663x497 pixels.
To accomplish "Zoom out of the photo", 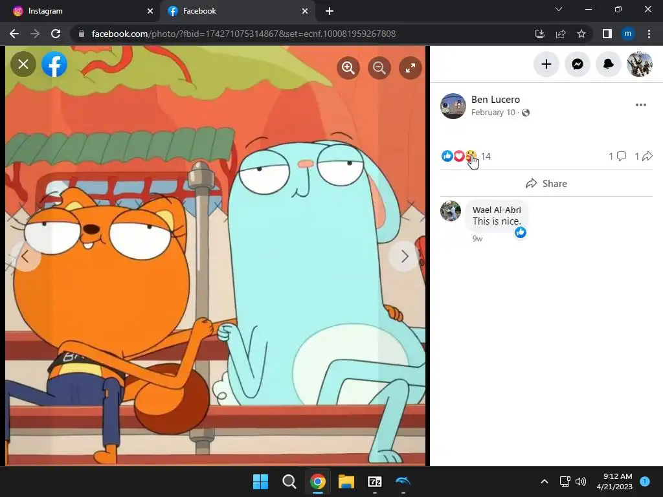I will point(379,67).
